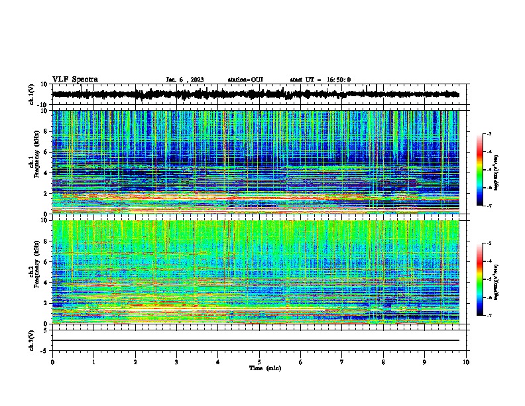
Task: Click time axis tick label "8"
Action: point(383,362)
